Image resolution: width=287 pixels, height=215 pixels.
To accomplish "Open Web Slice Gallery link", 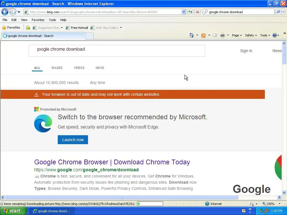I will coord(105,28).
